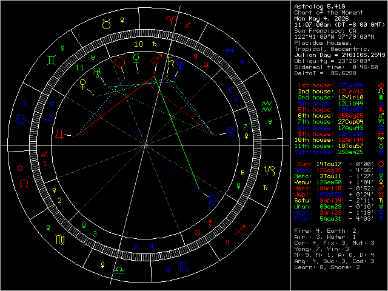Click the 'Car: 4, Fix: 3, Mut: 3' line
388x291 pixels.
tap(334, 243)
